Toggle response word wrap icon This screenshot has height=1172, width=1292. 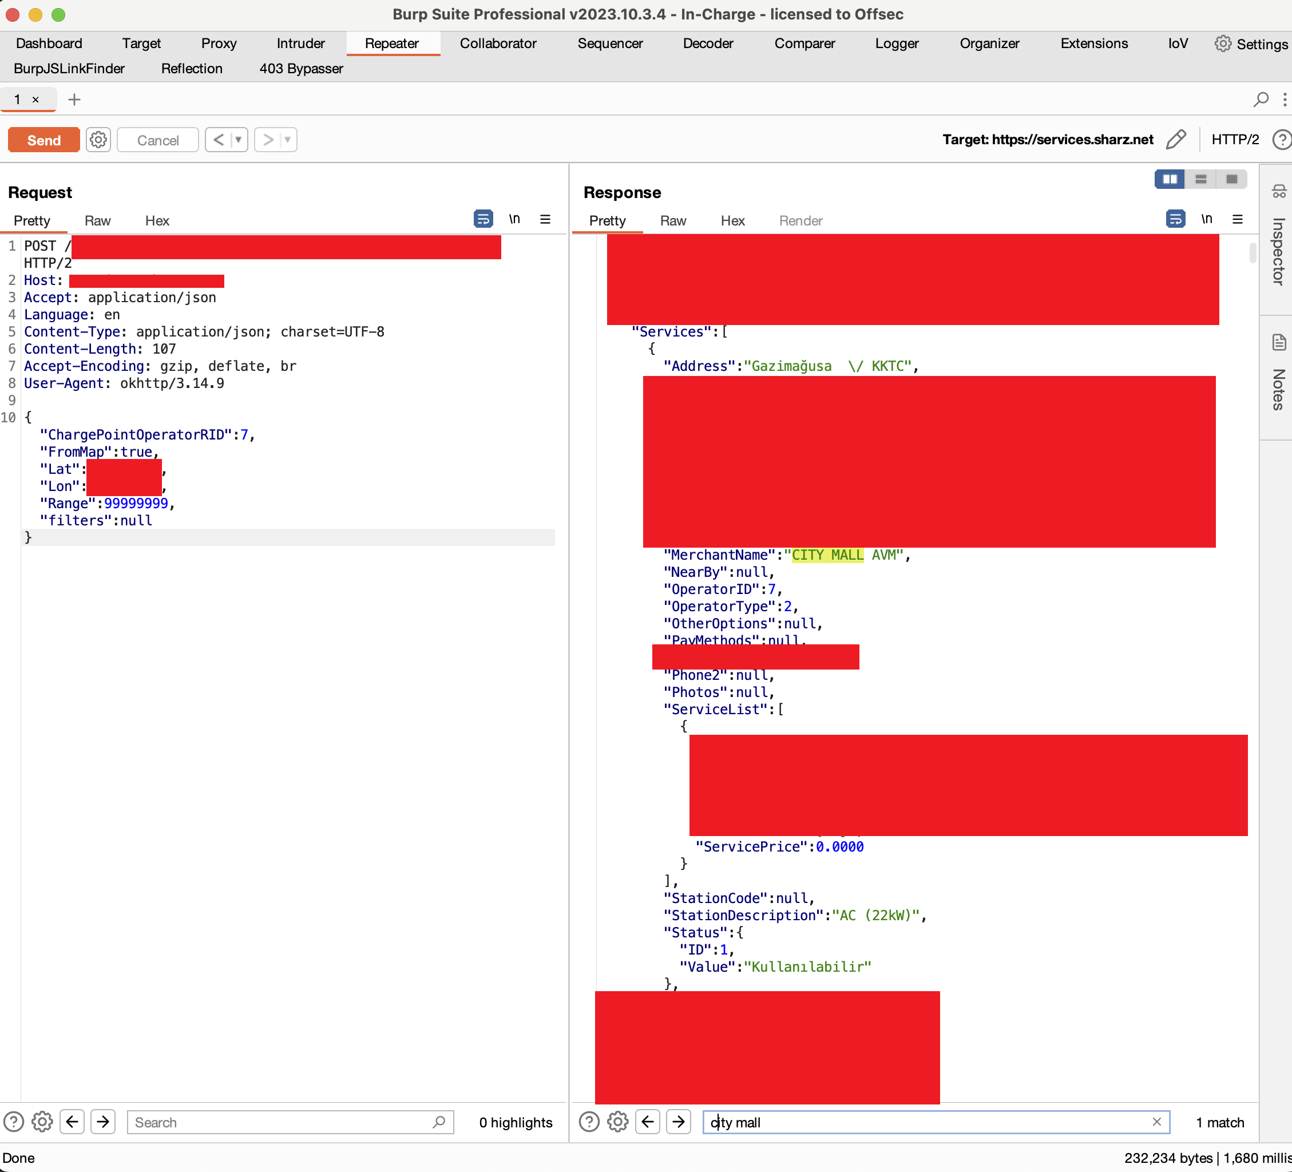click(1175, 219)
